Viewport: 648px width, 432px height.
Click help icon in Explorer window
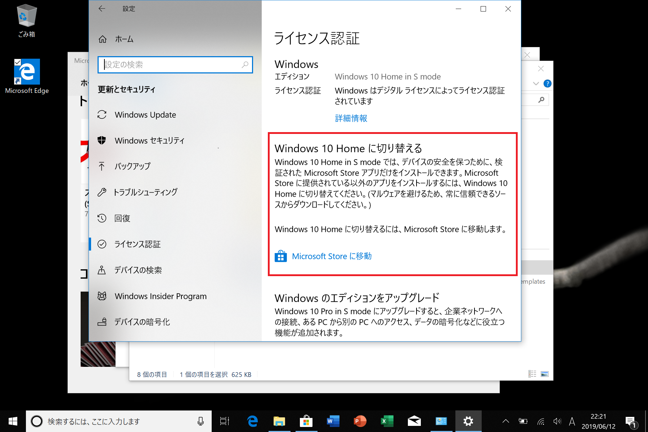tap(547, 84)
